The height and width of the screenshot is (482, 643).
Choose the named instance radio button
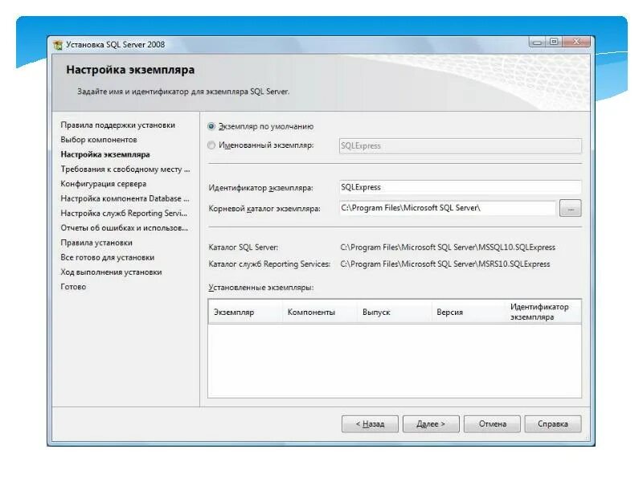pos(211,145)
